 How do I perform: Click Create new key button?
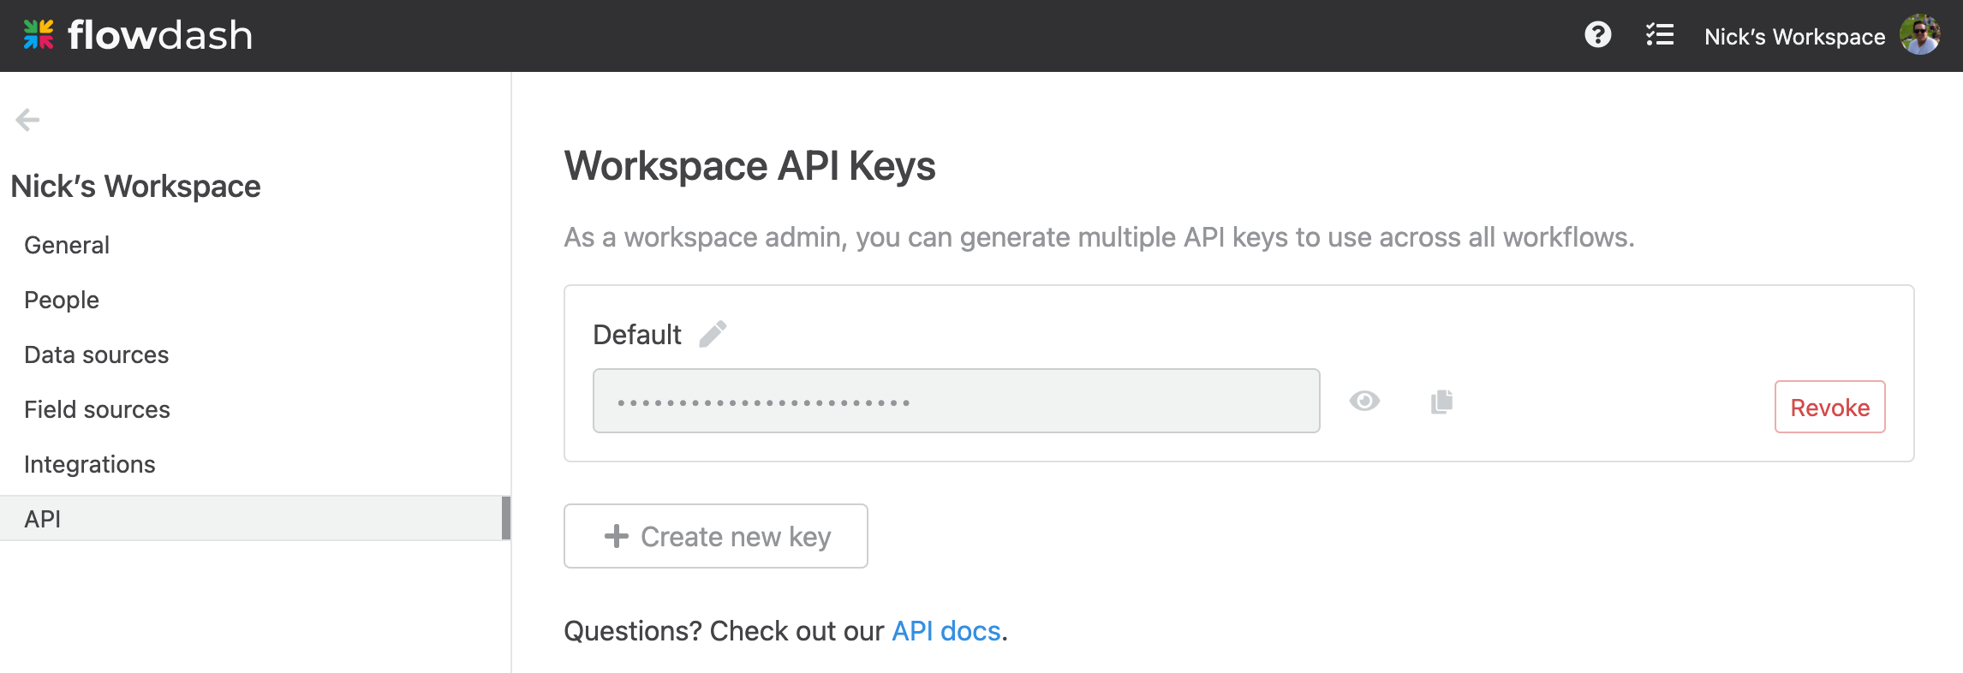(x=716, y=536)
